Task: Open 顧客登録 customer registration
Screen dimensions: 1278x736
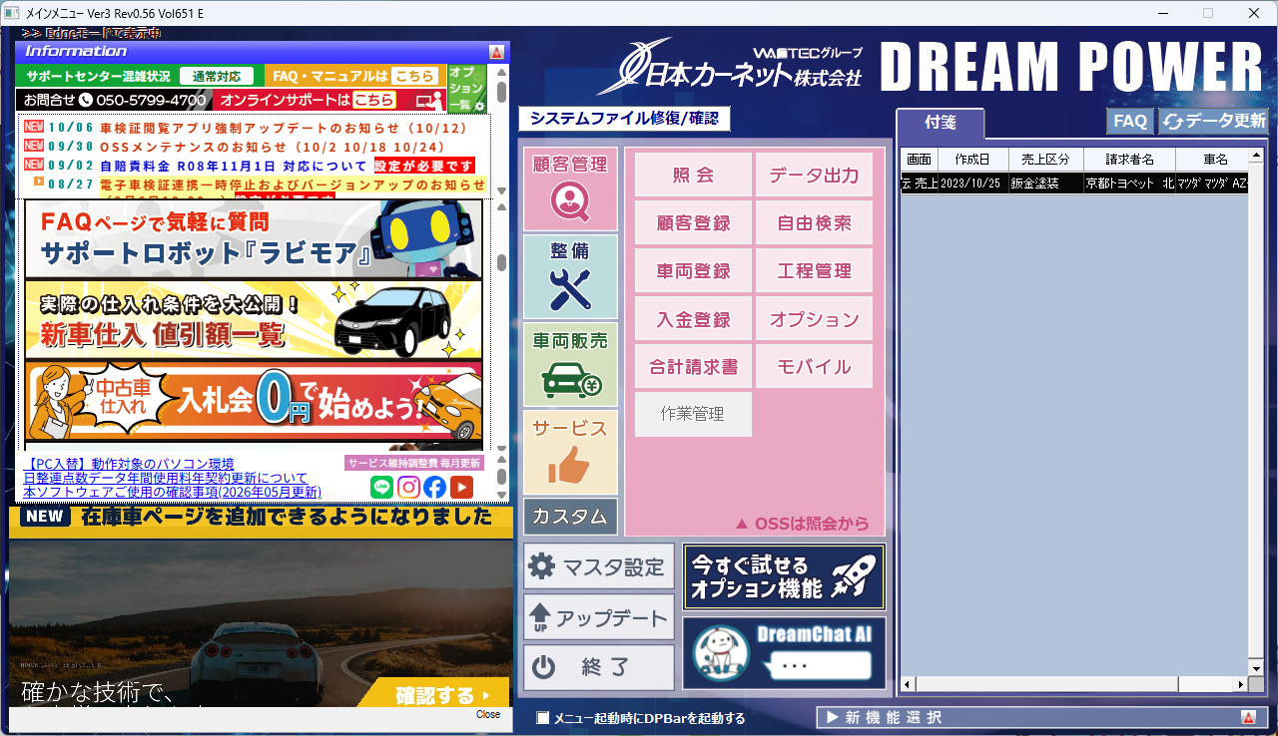Action: pyautogui.click(x=693, y=222)
